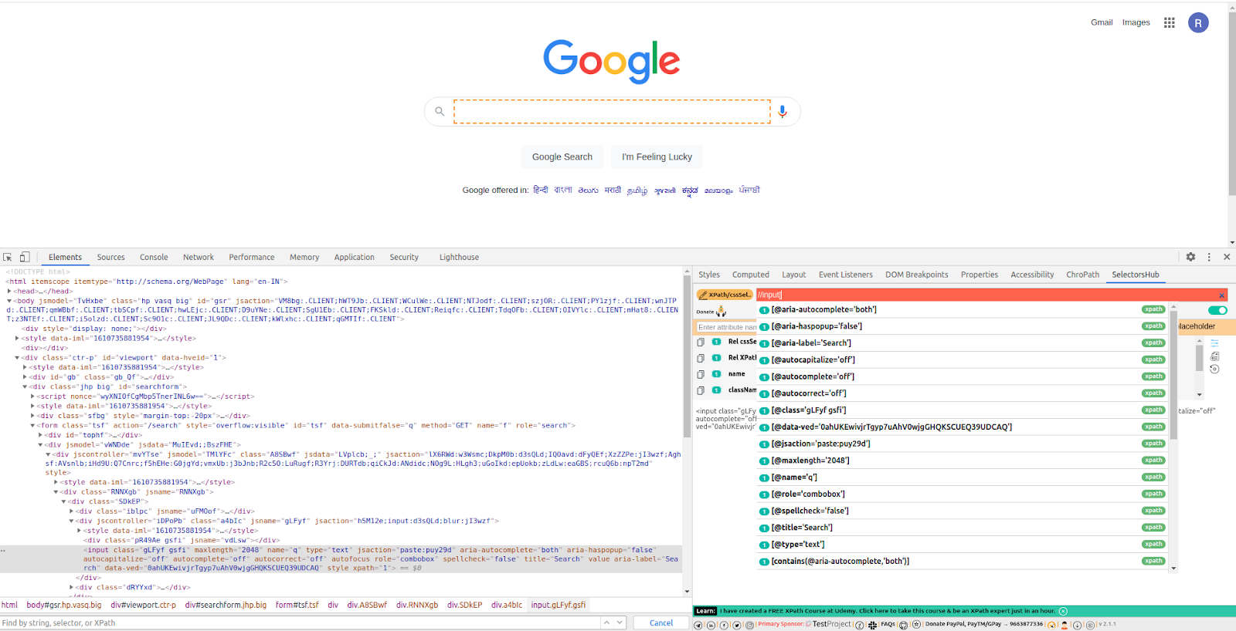This screenshot has height=631, width=1236.
Task: Collapse the form#tsf node
Action: 32,425
